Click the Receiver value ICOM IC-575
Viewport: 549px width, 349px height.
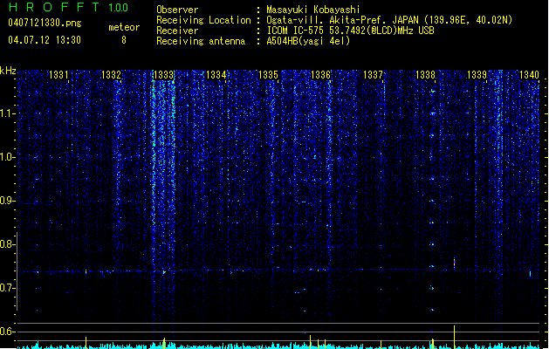coord(295,31)
